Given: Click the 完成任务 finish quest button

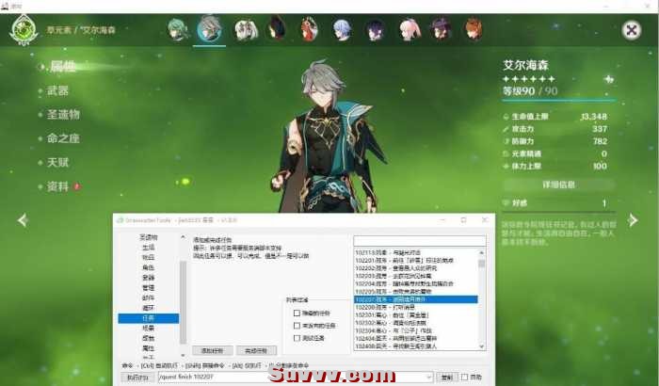Looking at the screenshot, I should coord(256,350).
